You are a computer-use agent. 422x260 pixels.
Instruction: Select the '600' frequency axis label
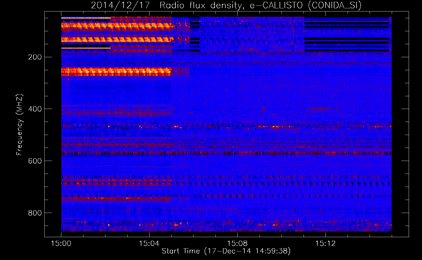coord(35,161)
